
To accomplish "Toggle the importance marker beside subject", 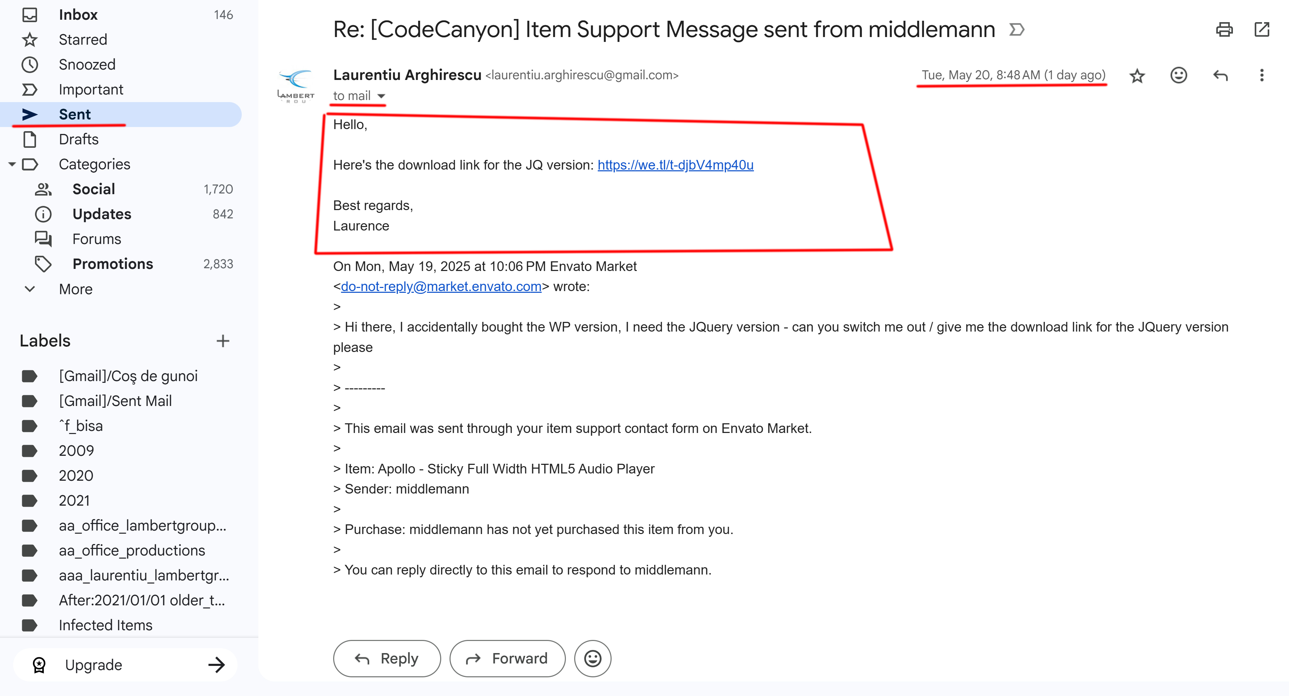I will 1016,29.
